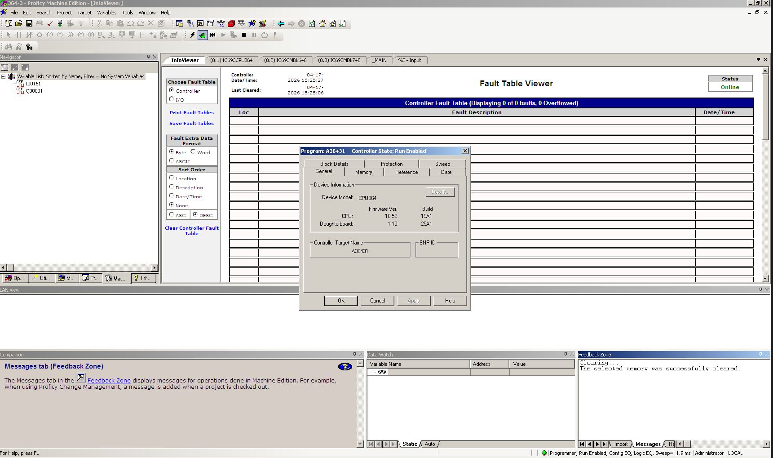Click the binoculars search icon
The width and height of the screenshot is (773, 458).
[x=9, y=46]
